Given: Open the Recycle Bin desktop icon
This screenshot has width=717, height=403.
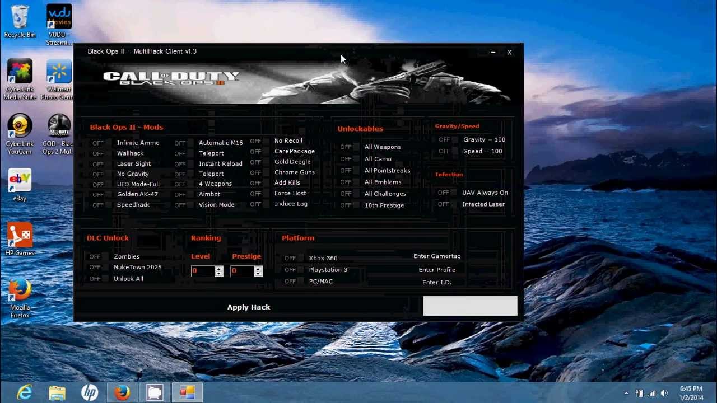Looking at the screenshot, I should [x=20, y=22].
